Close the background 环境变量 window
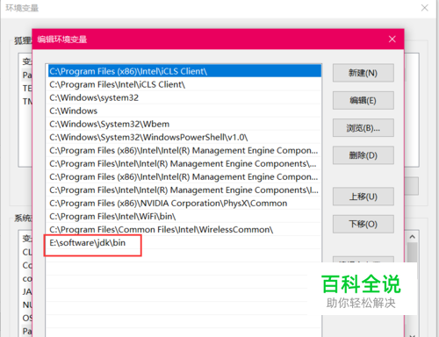The width and height of the screenshot is (439, 337). click(x=425, y=8)
